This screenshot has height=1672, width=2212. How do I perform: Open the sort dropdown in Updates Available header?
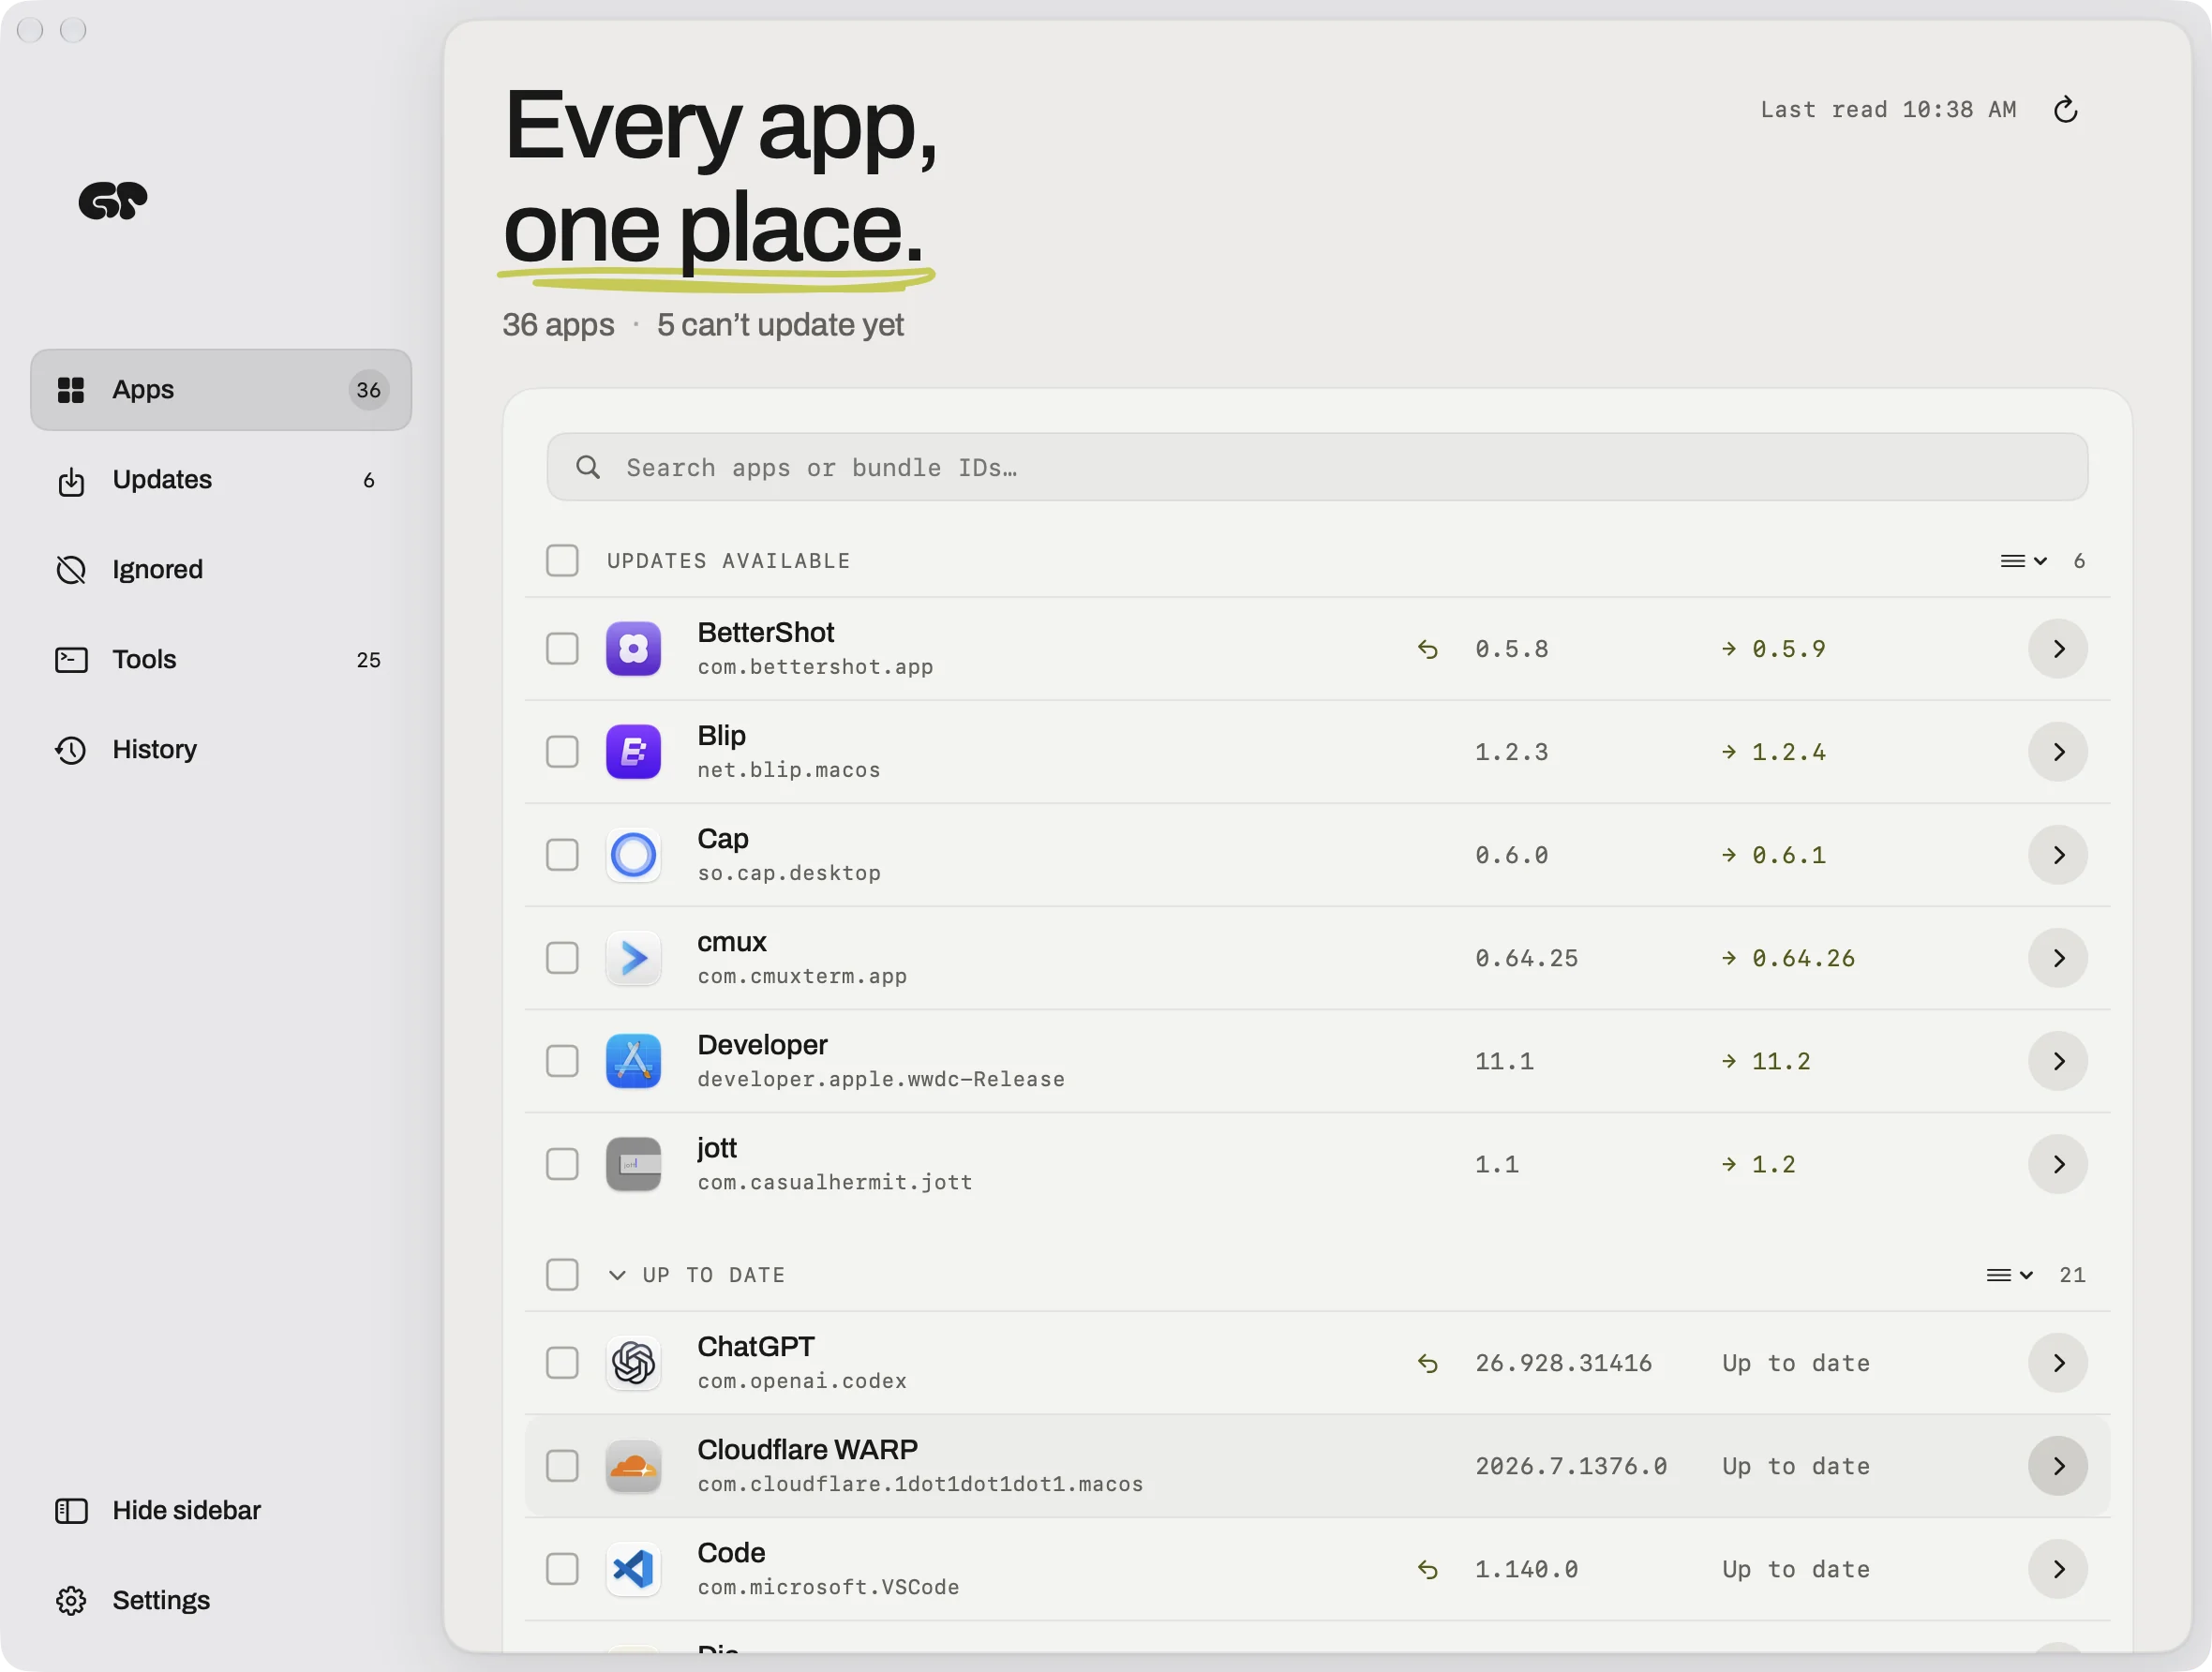[2023, 560]
